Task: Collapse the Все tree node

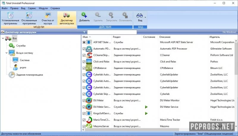Action: pos(3,38)
